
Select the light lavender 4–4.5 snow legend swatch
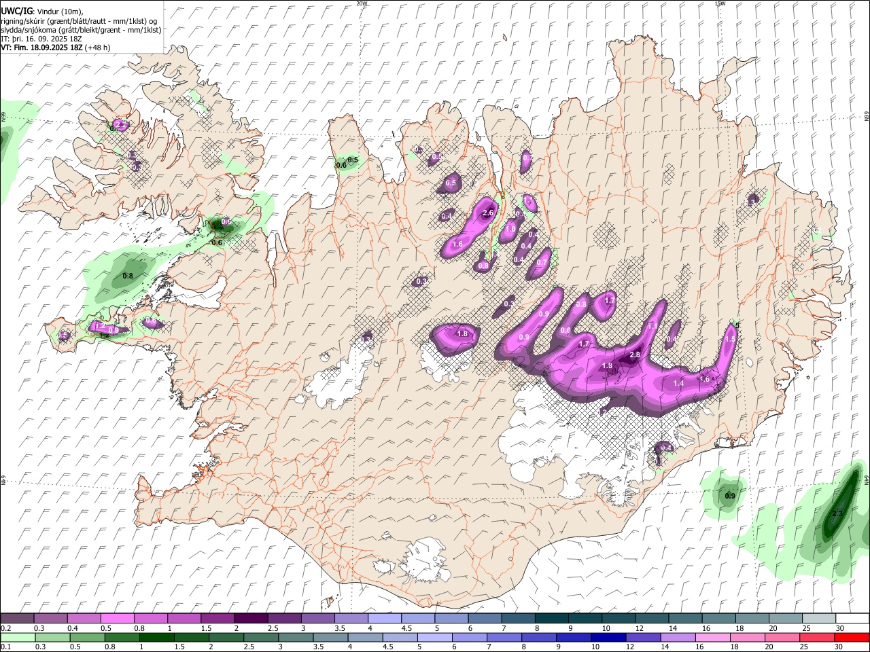[x=383, y=619]
